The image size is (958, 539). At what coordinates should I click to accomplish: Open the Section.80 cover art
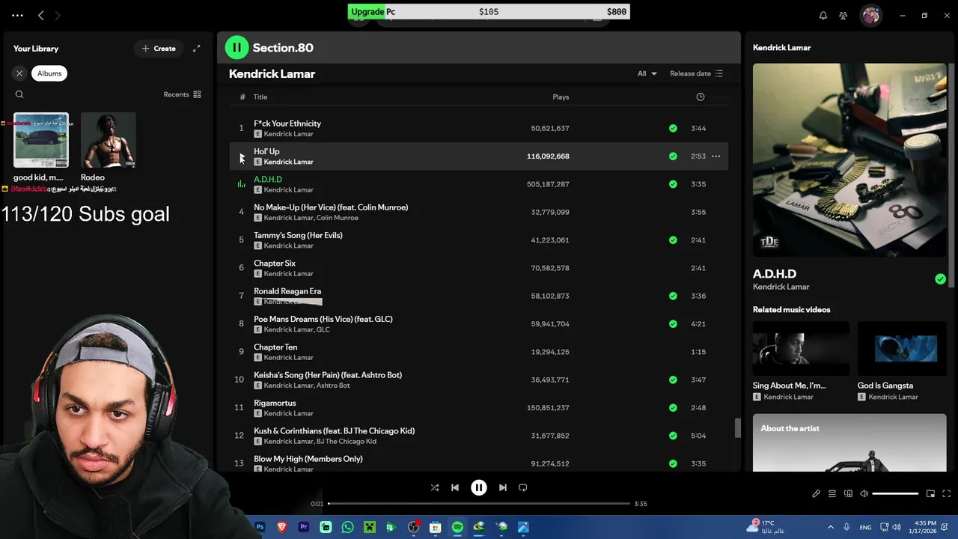(849, 159)
